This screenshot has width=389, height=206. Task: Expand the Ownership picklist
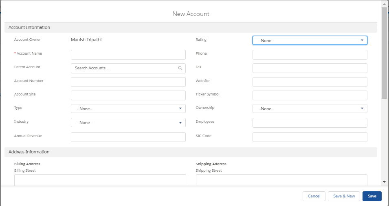310,109
